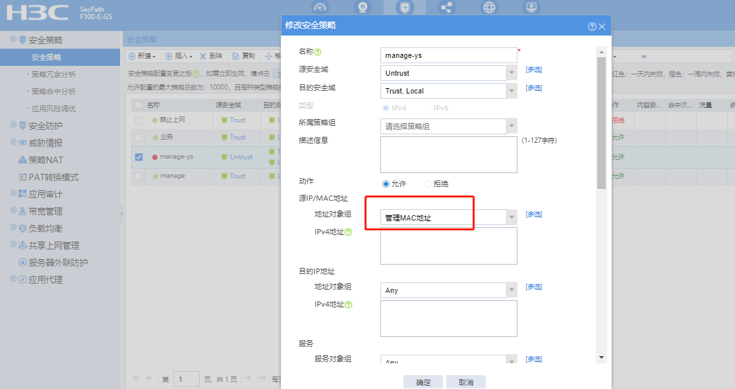Click into the 描述信息 text area
735x389 pixels.
449,155
